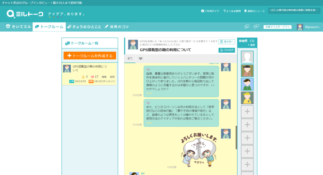The width and height of the screenshot is (323, 175).
Task: Expand the 履歴 history under participants
Action: tap(252, 45)
